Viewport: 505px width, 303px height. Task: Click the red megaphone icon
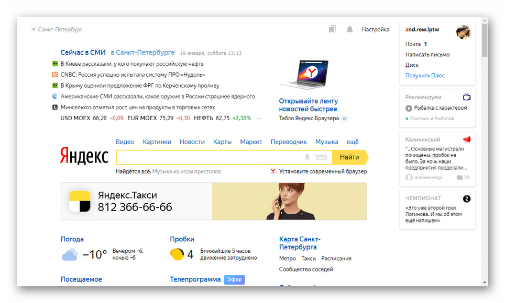[467, 139]
